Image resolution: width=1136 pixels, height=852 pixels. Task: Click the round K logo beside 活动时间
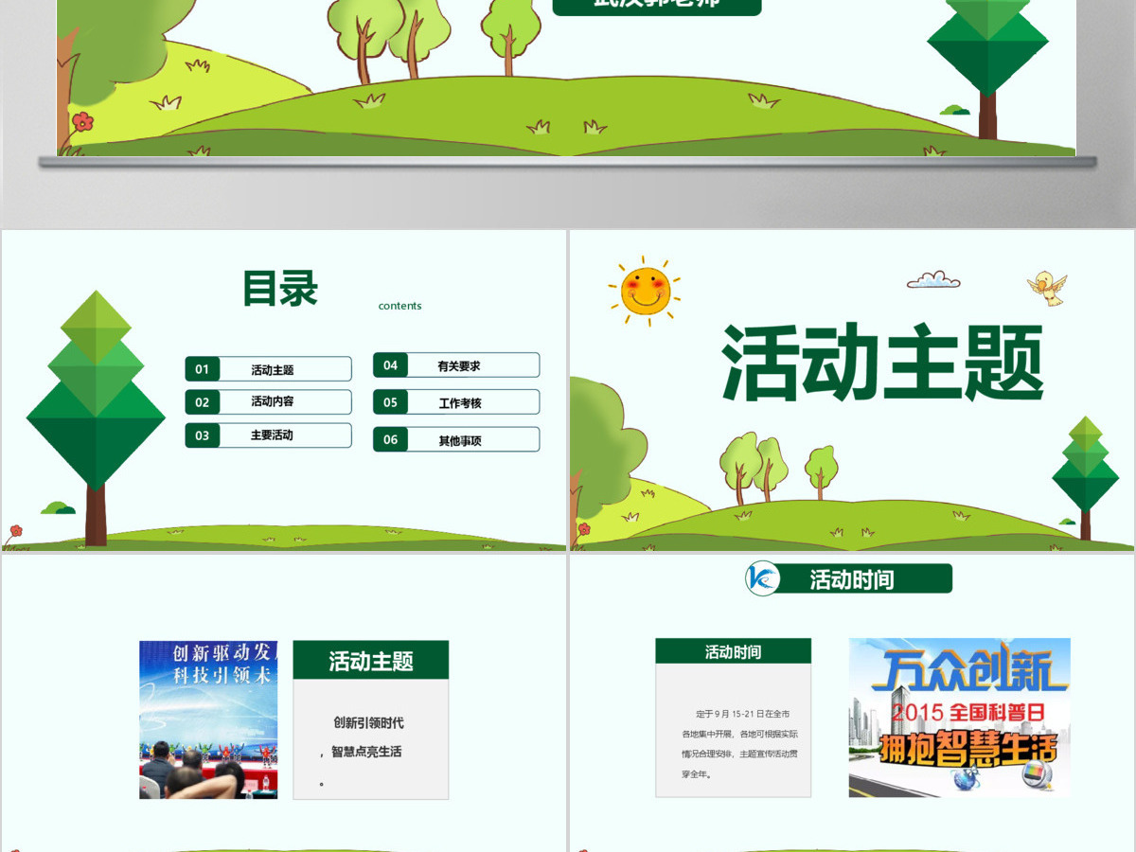click(x=763, y=578)
